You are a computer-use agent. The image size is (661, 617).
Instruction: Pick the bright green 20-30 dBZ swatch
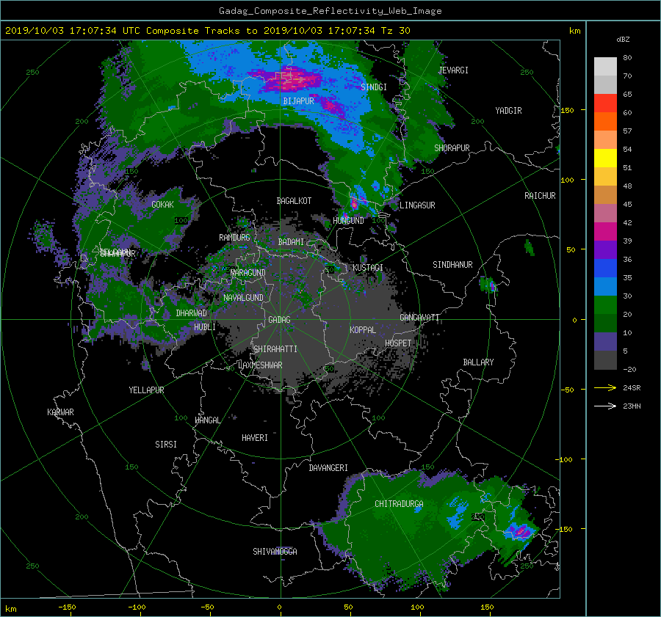[605, 304]
